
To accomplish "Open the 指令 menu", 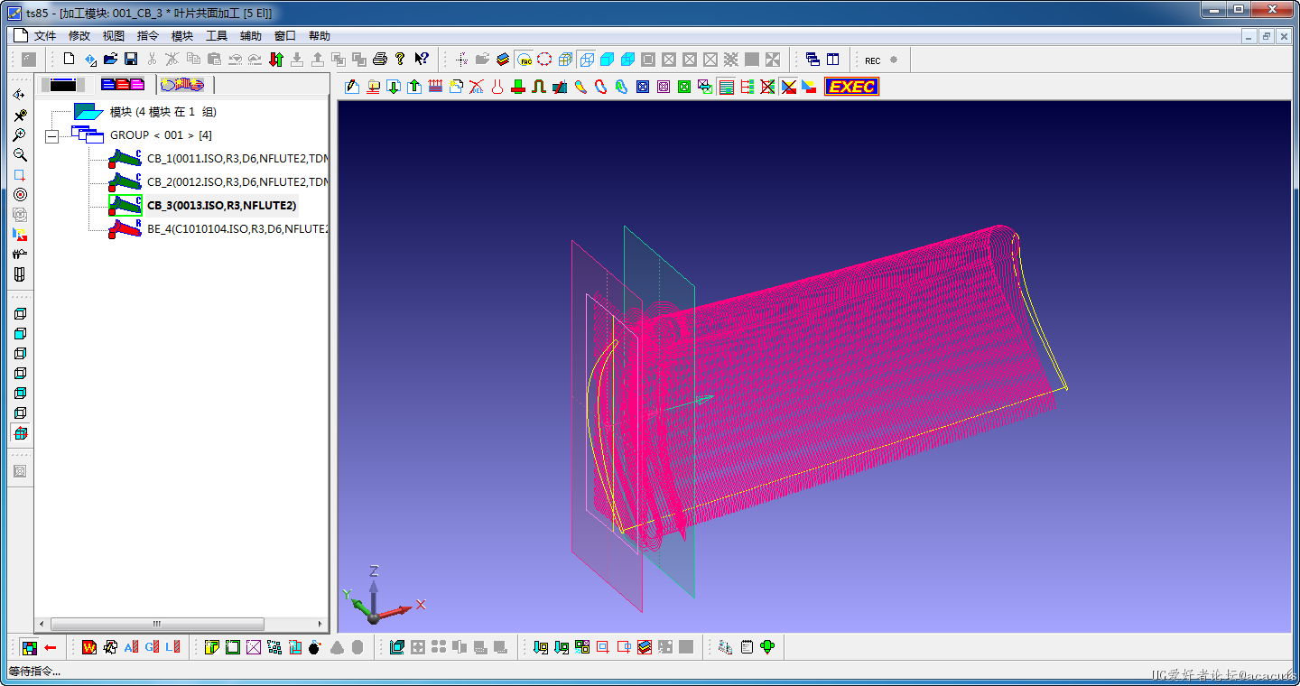I will pos(148,36).
